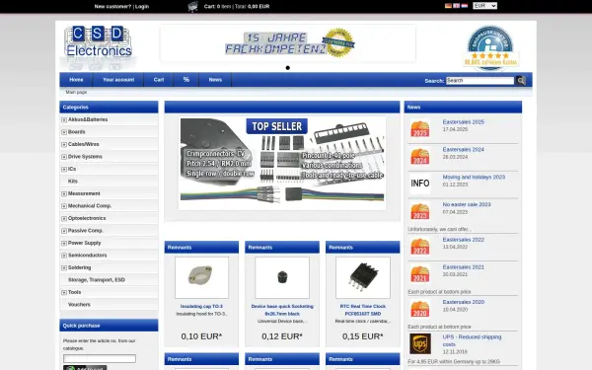
Task: Open Insulating cap TO-3 product link
Action: [201, 306]
